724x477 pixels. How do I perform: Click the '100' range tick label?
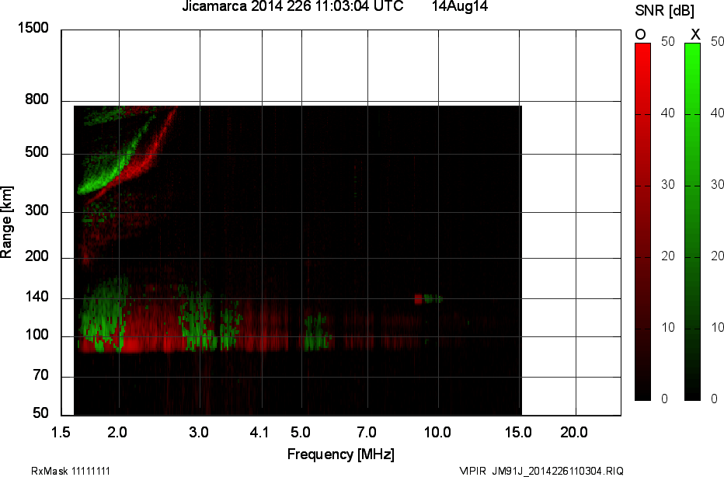[37, 335]
